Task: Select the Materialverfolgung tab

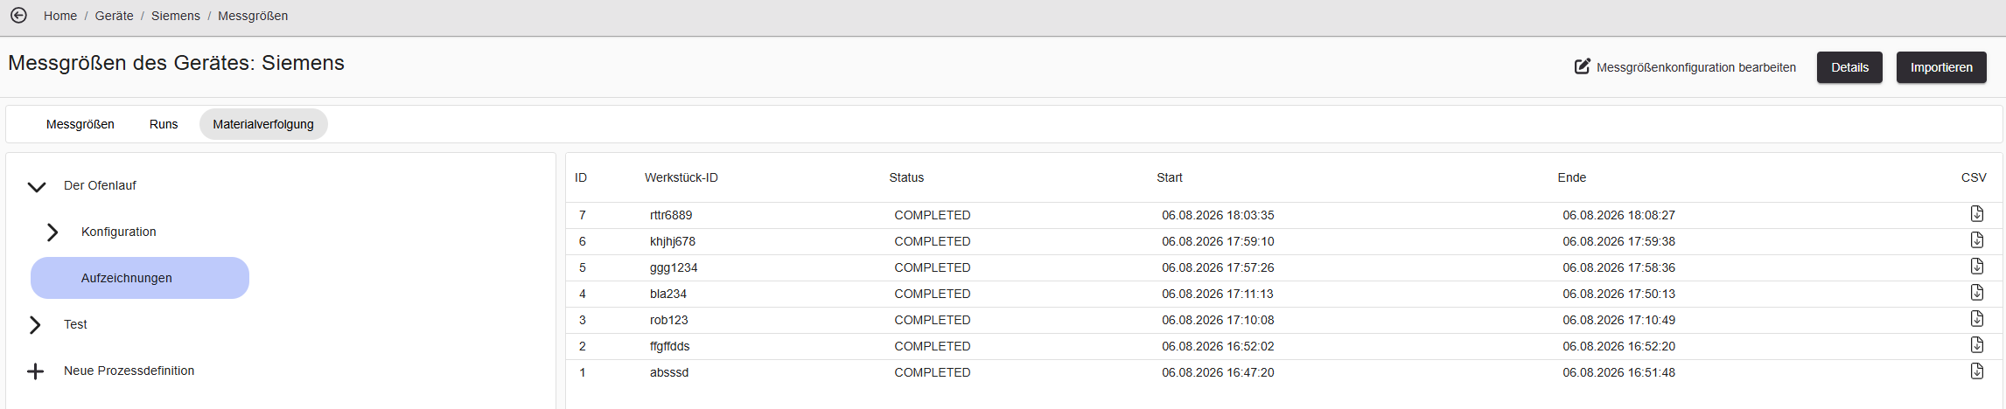Action: click(x=263, y=124)
